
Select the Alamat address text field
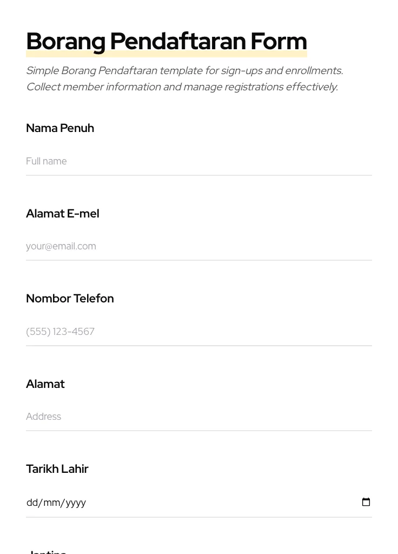[198, 417]
